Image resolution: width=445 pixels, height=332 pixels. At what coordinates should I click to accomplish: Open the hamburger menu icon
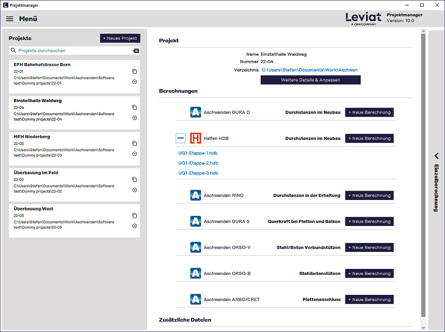point(10,19)
